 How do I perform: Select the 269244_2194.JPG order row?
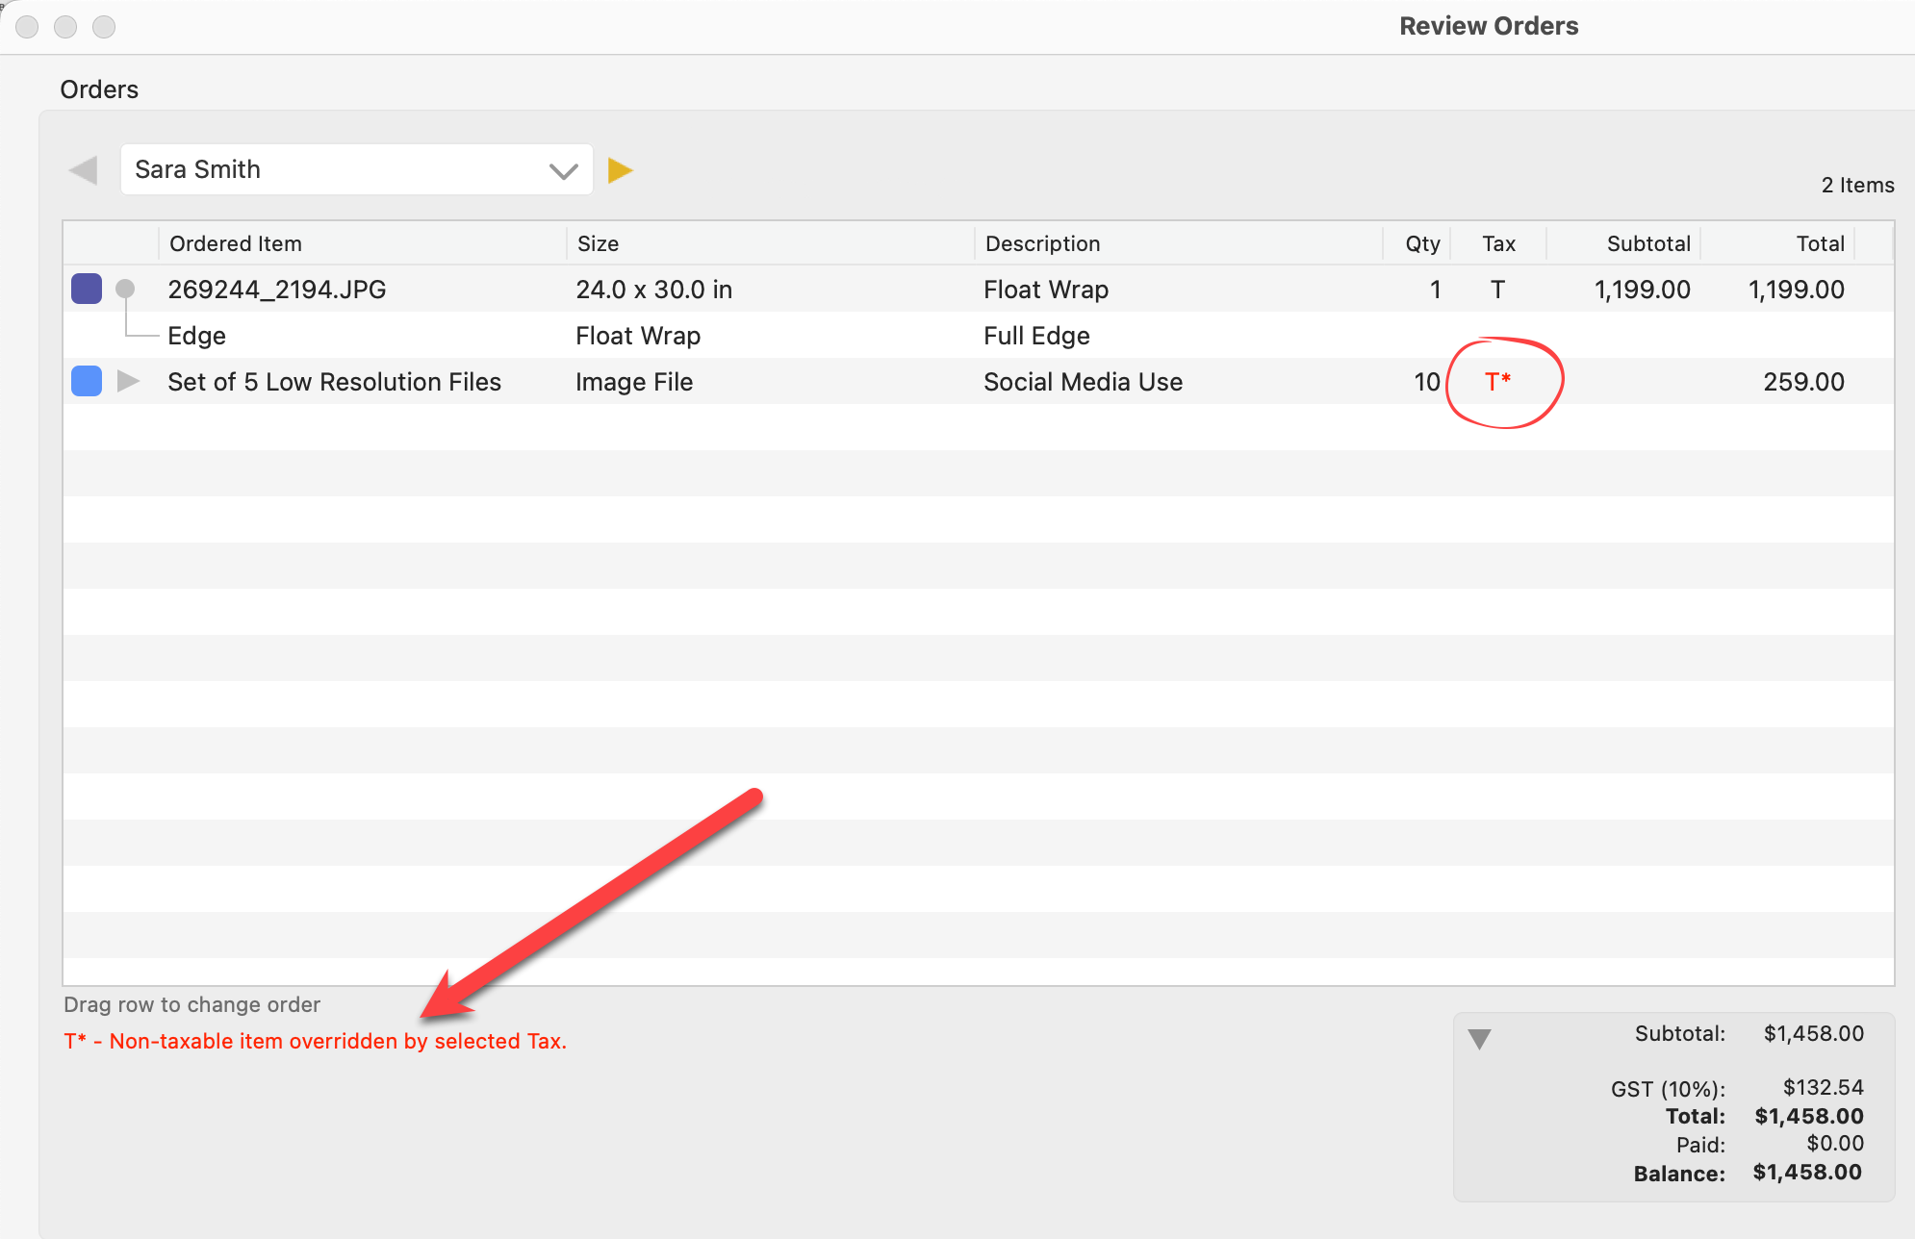click(277, 290)
